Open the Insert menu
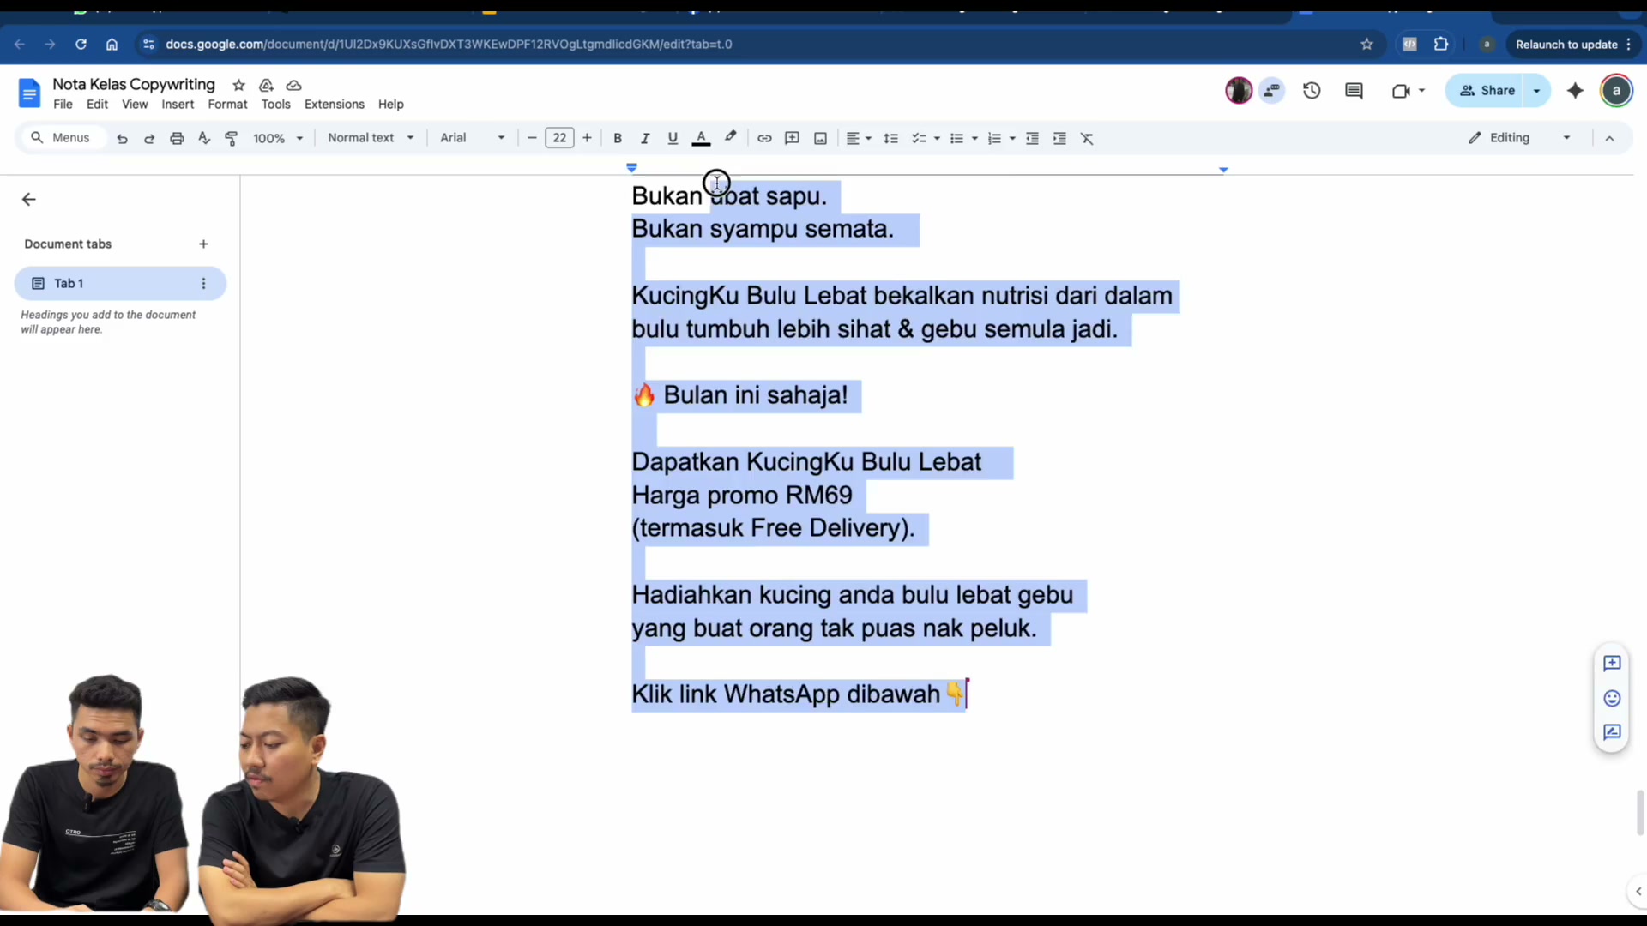 tap(178, 105)
